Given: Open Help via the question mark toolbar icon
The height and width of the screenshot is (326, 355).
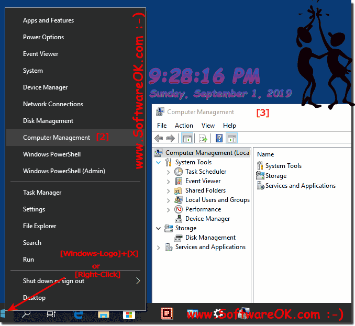Looking at the screenshot, I should (x=219, y=138).
